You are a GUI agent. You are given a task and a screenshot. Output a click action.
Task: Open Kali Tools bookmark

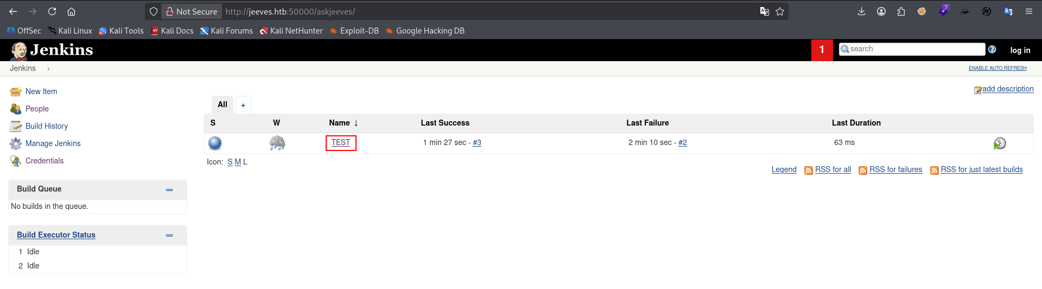point(121,31)
